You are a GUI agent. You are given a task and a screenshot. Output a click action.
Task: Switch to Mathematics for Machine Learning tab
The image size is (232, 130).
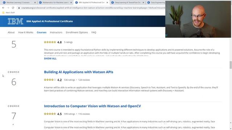[x=55, y=3]
